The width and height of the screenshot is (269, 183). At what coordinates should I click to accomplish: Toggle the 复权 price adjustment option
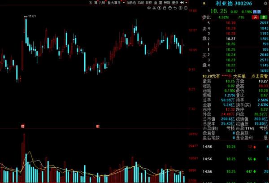[x=148, y=3]
